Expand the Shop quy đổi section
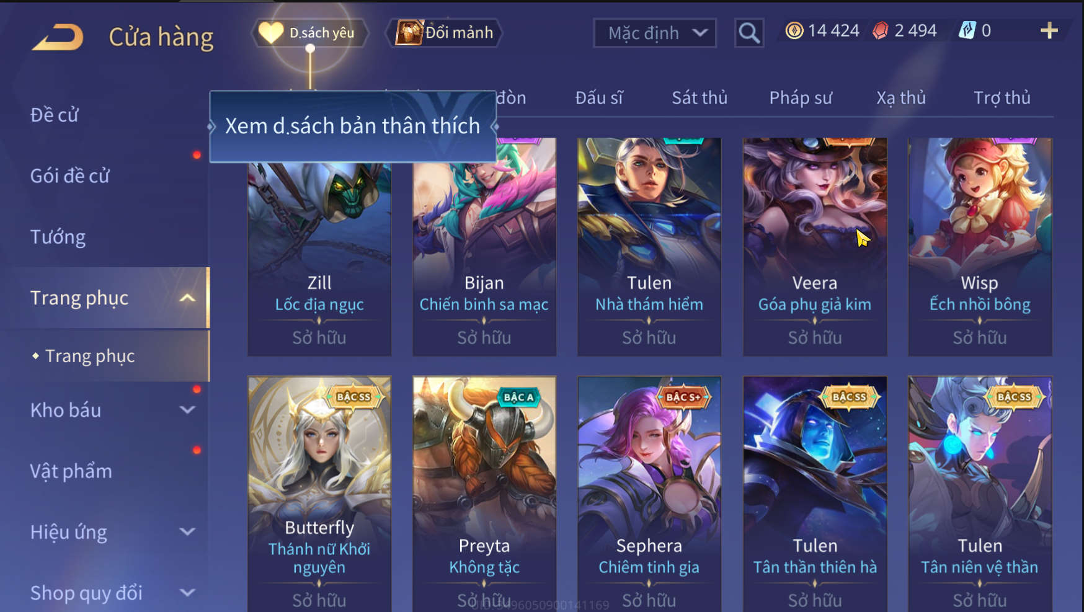 pos(187,593)
